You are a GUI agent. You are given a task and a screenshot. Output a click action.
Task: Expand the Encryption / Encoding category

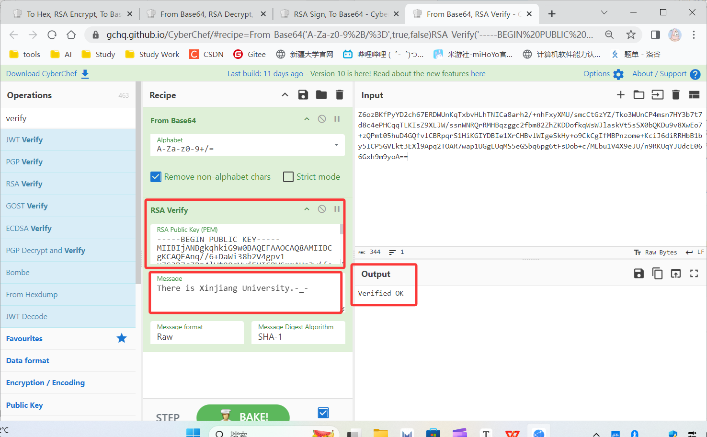point(68,382)
